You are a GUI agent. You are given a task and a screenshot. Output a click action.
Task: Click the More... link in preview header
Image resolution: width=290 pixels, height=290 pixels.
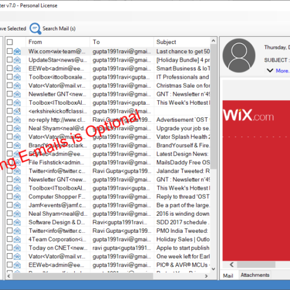pos(283,71)
